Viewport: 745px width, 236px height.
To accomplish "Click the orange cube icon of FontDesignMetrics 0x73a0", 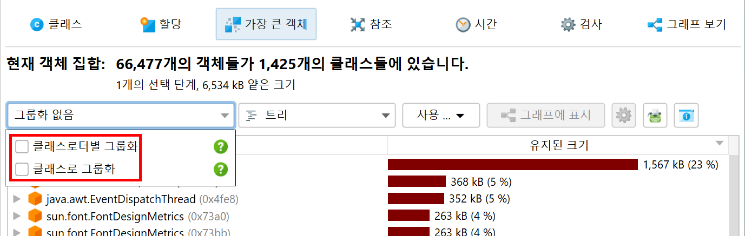I will point(35,217).
